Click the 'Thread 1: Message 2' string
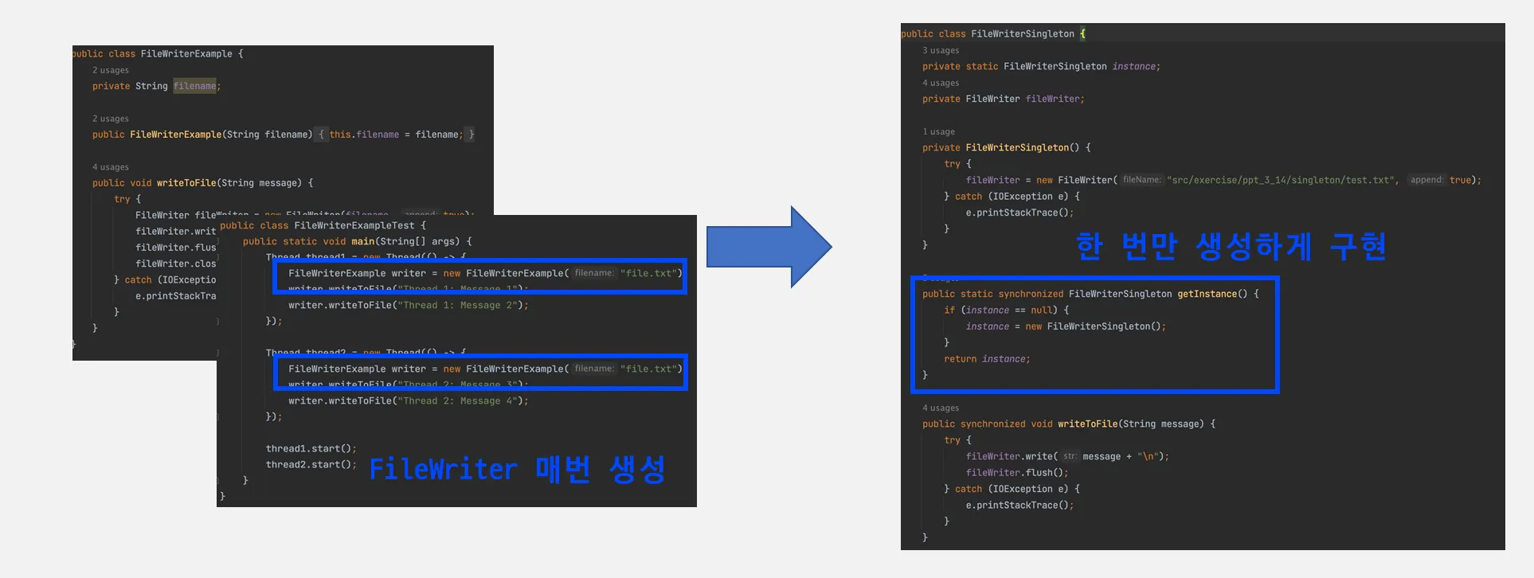The width and height of the screenshot is (1534, 578). 457,305
